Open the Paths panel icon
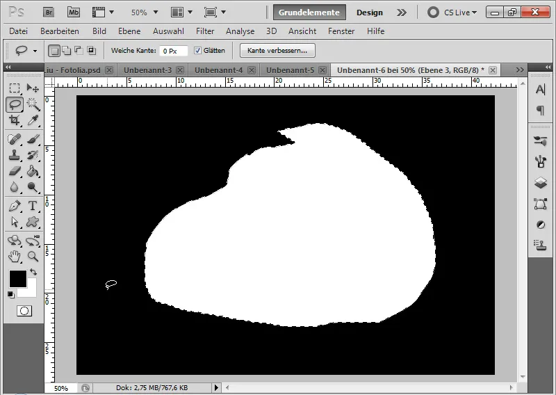This screenshot has width=556, height=395. (x=541, y=204)
